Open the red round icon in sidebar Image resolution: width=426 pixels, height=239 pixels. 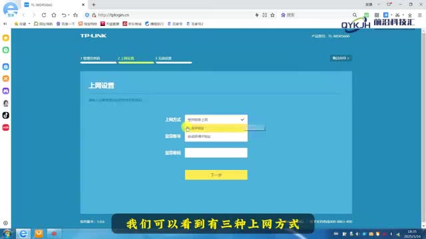click(x=6, y=127)
